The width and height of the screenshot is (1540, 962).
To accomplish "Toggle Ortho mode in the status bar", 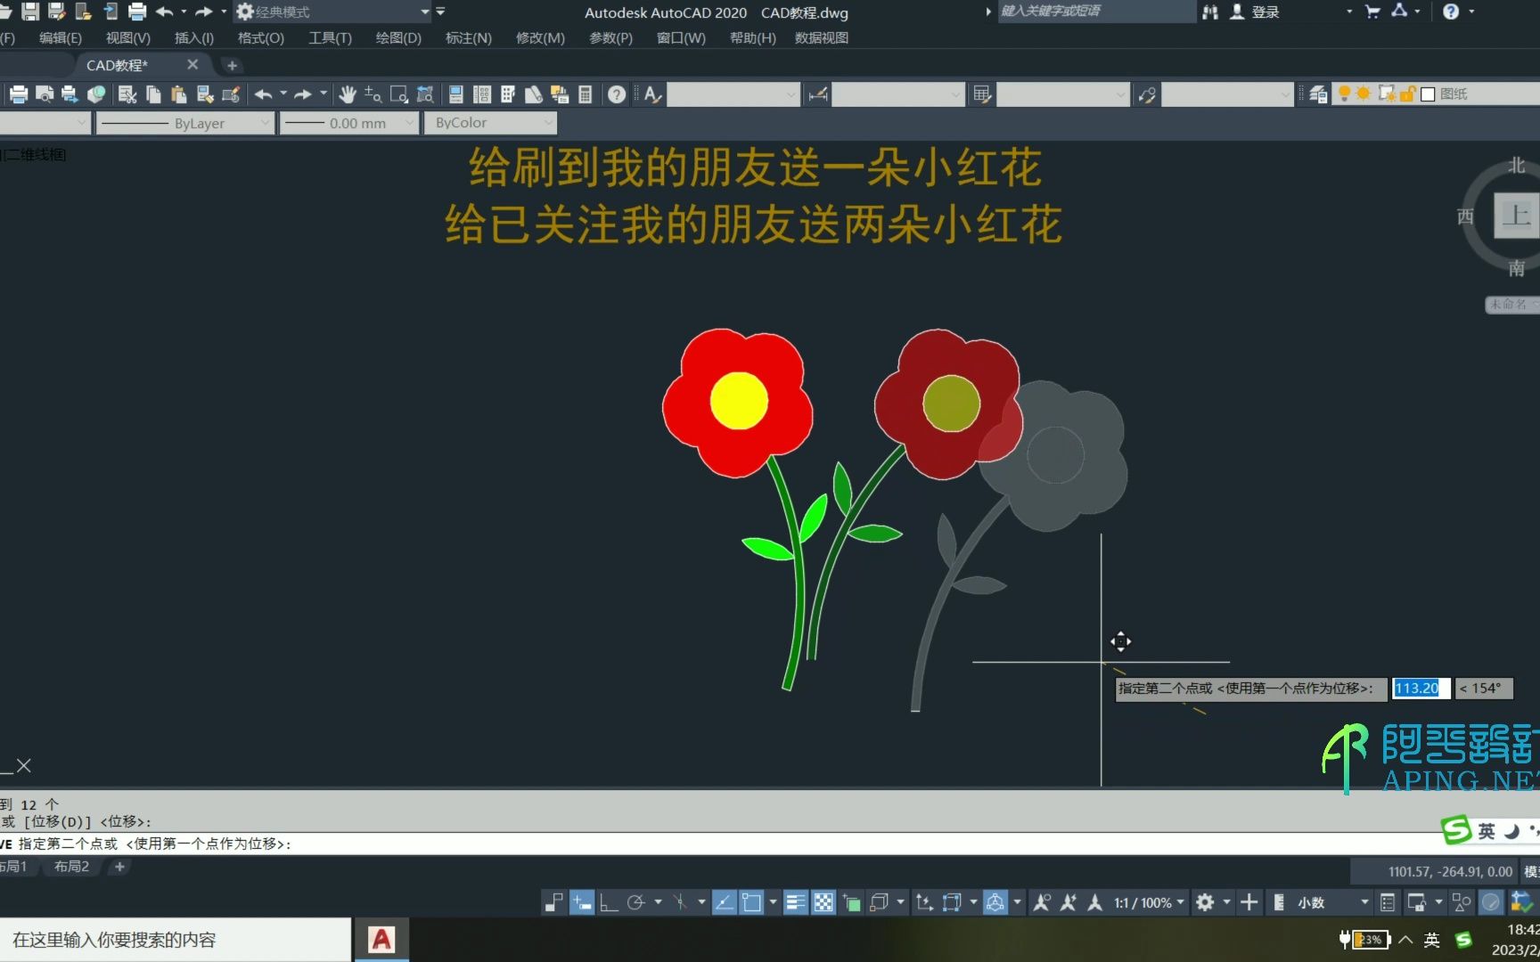I will 609,902.
